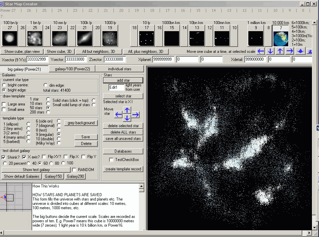This screenshot has width=319, height=237.
Task: Click the Xsector input field
Action: 38,59
